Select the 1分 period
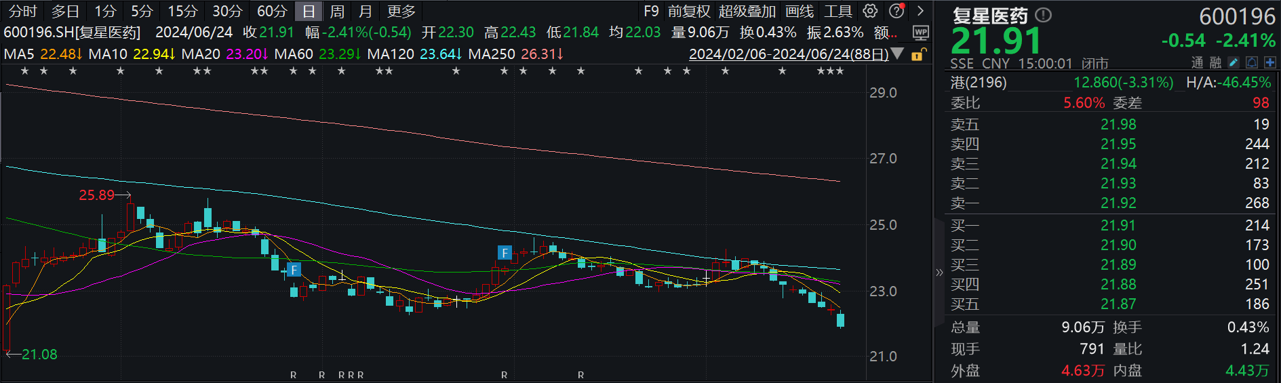The height and width of the screenshot is (383, 1281). (105, 11)
